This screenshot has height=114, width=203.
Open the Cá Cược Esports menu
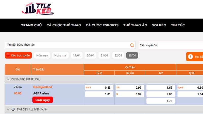pos(102,25)
